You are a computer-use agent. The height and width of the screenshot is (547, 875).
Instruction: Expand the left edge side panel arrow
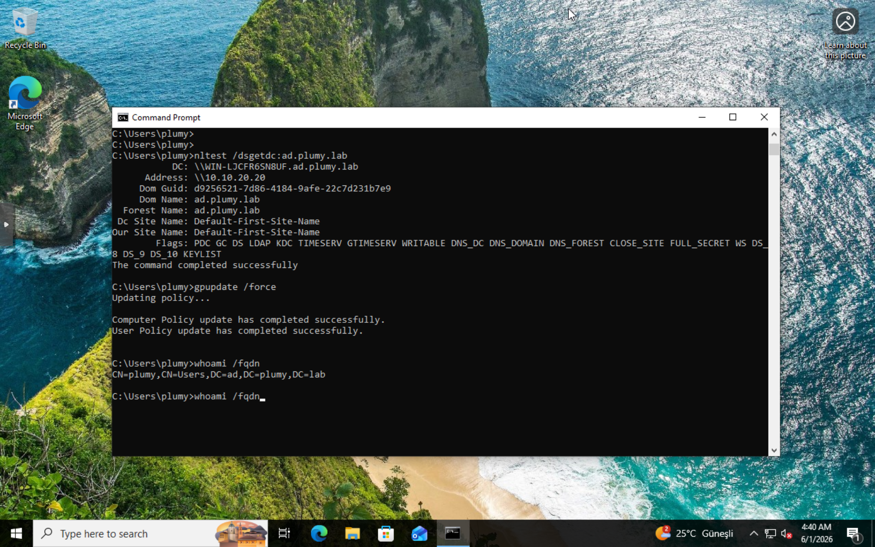pos(6,225)
